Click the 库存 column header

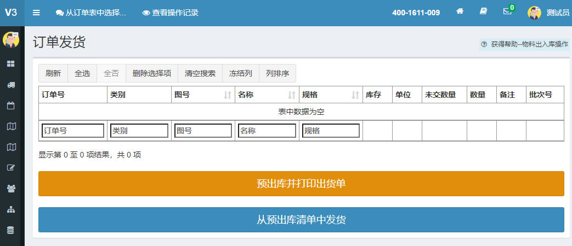coord(377,95)
